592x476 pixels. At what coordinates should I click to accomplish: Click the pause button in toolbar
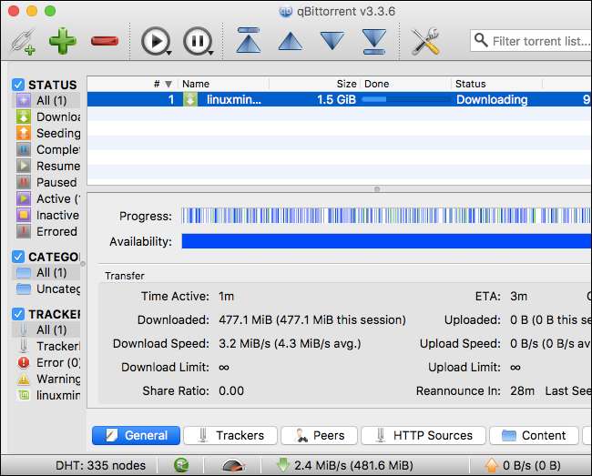(x=198, y=41)
